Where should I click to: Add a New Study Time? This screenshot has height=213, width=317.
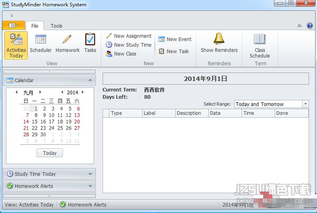129,45
